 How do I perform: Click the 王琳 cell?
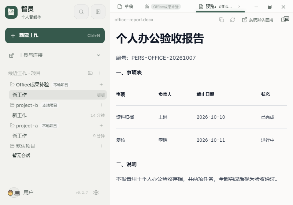point(163,117)
